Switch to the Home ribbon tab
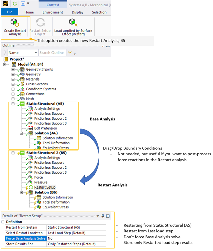Screen dimensions: 213x251 [x=29, y=12]
